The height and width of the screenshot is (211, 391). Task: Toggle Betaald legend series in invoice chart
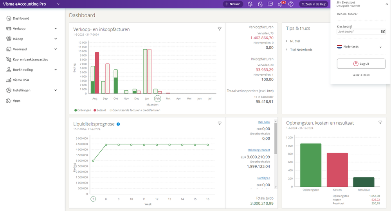100,110
